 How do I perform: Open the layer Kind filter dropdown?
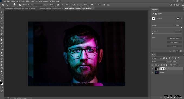(157, 58)
